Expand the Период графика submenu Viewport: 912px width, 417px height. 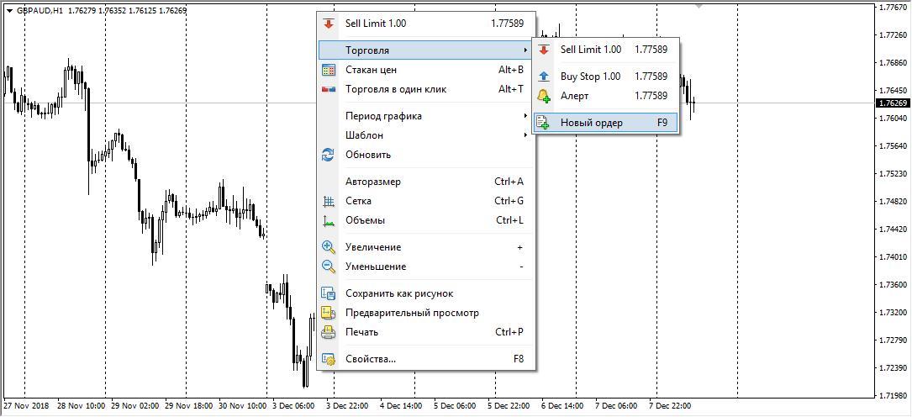pyautogui.click(x=525, y=116)
